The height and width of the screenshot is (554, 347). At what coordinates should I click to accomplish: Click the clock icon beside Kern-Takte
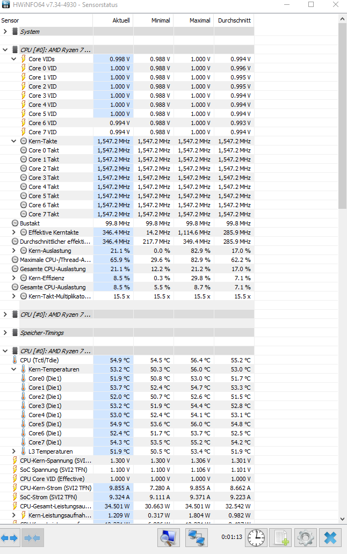24,141
